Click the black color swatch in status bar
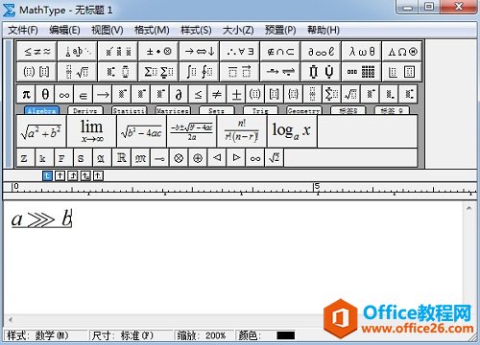The width and height of the screenshot is (480, 345). coord(285,335)
